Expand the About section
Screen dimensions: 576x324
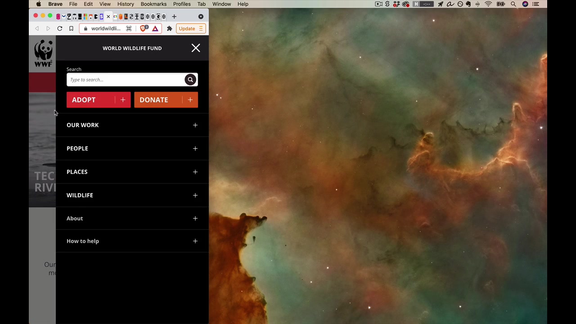132,218
